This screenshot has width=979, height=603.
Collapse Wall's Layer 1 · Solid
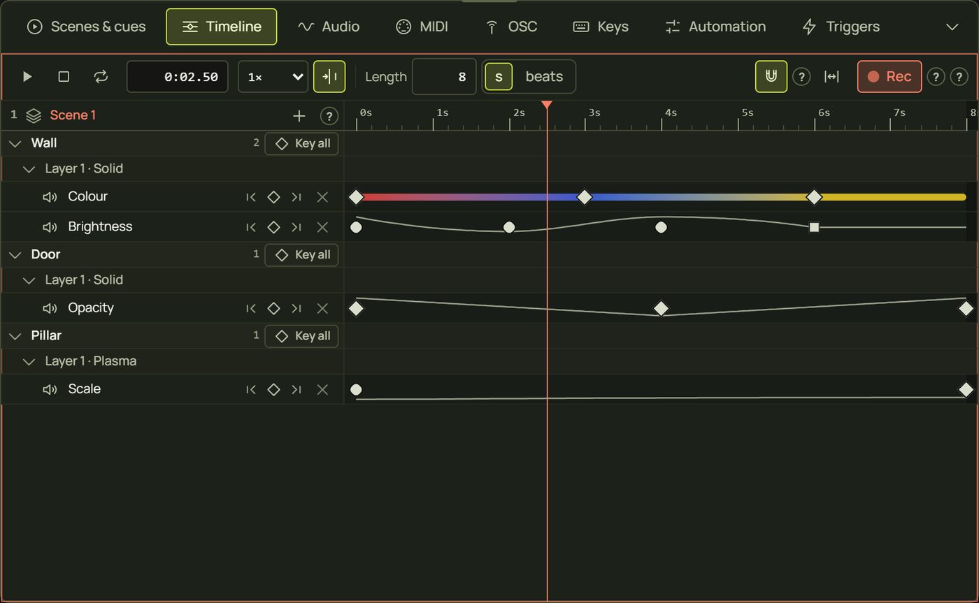pyautogui.click(x=29, y=169)
